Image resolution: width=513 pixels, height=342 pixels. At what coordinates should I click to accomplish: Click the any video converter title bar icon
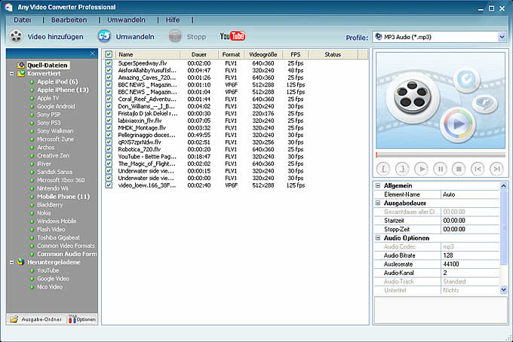click(x=9, y=8)
